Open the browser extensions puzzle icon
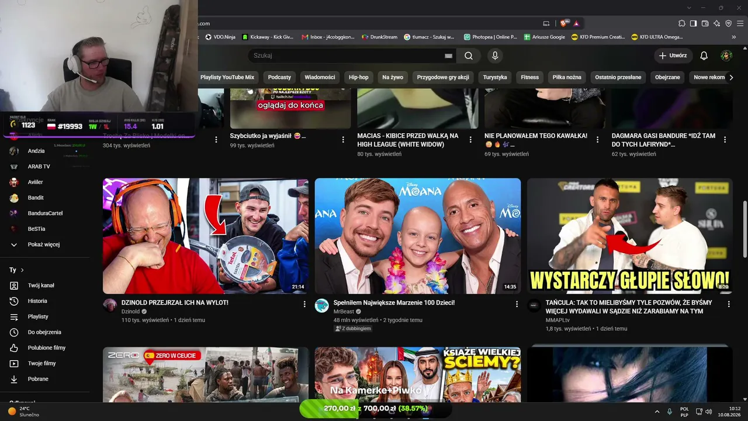The image size is (748, 421). [682, 23]
